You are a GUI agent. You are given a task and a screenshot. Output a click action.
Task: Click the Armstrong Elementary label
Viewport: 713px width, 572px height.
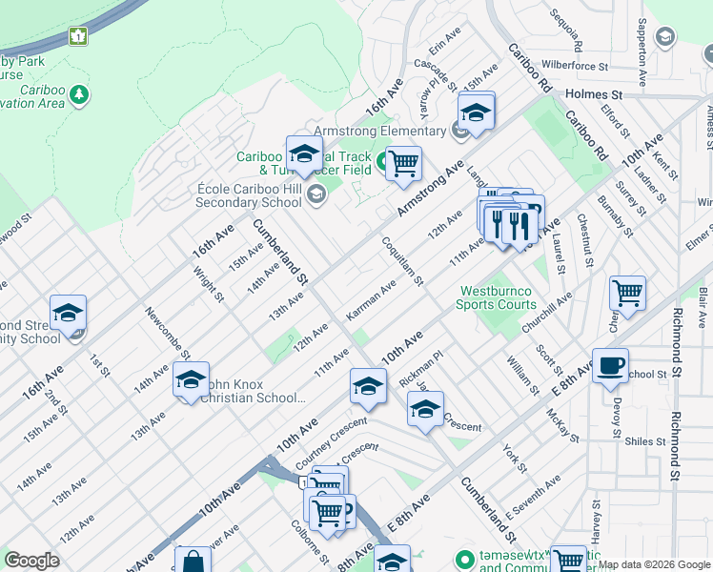tap(380, 131)
